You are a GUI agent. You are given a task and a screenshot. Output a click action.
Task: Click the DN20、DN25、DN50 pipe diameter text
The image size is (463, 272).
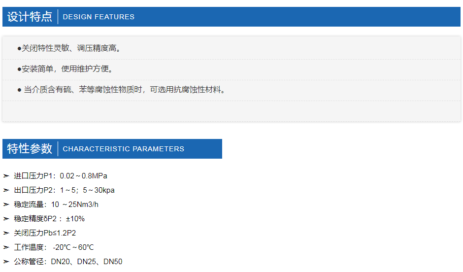[x=87, y=262]
